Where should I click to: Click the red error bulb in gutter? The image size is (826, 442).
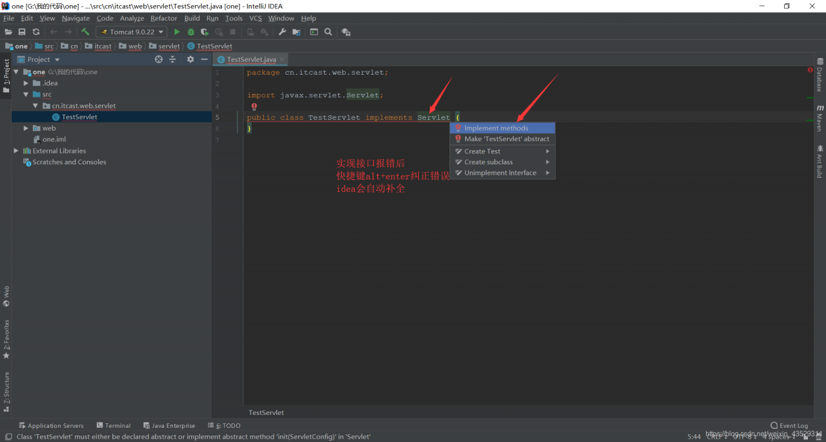point(254,107)
